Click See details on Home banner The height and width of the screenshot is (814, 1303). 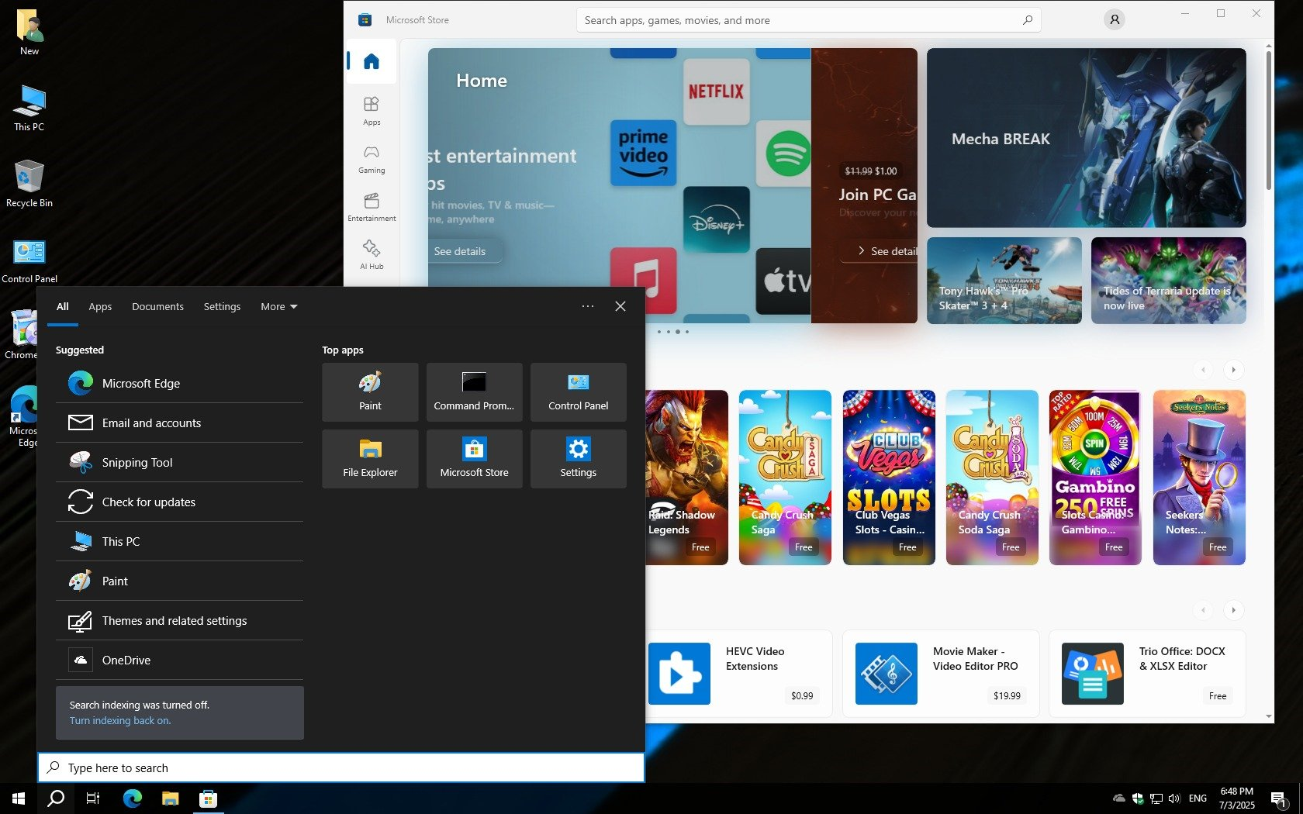point(460,251)
